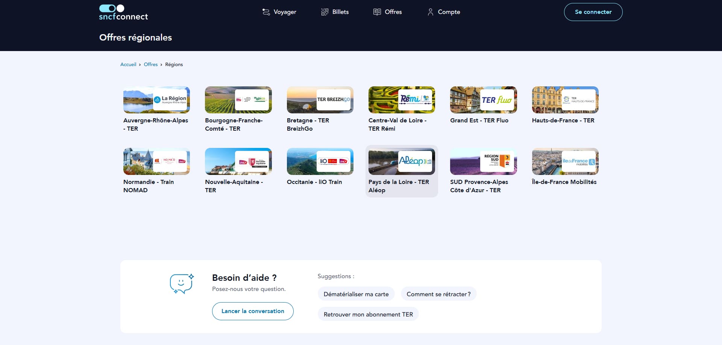722x345 pixels.
Task: Open the Compte menu
Action: coord(444,12)
